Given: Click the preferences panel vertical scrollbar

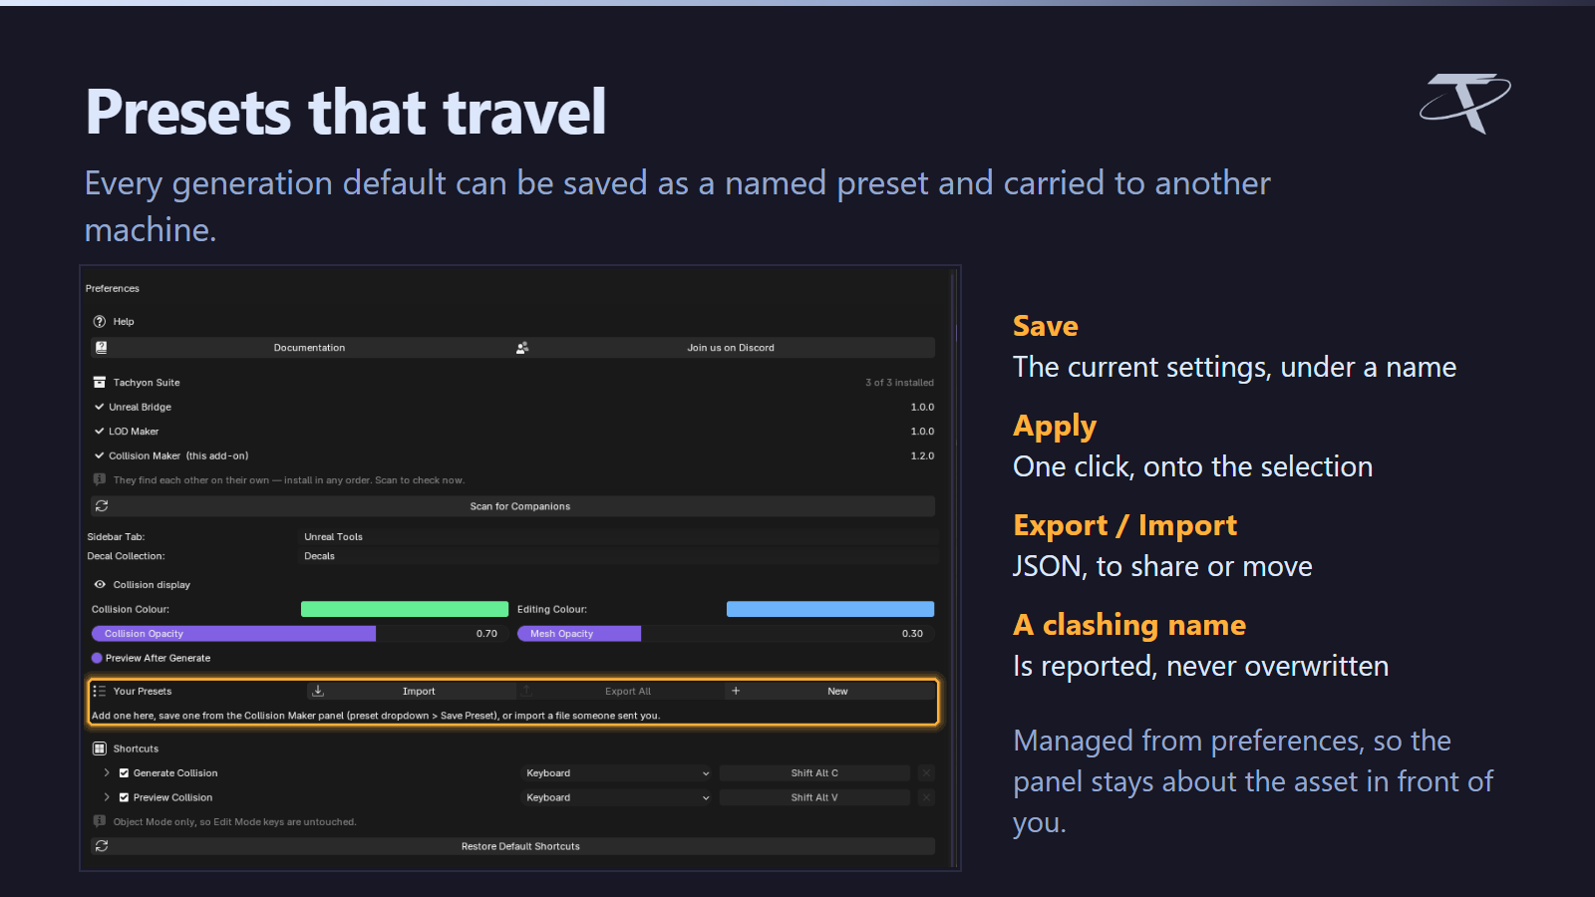Looking at the screenshot, I should tap(953, 568).
